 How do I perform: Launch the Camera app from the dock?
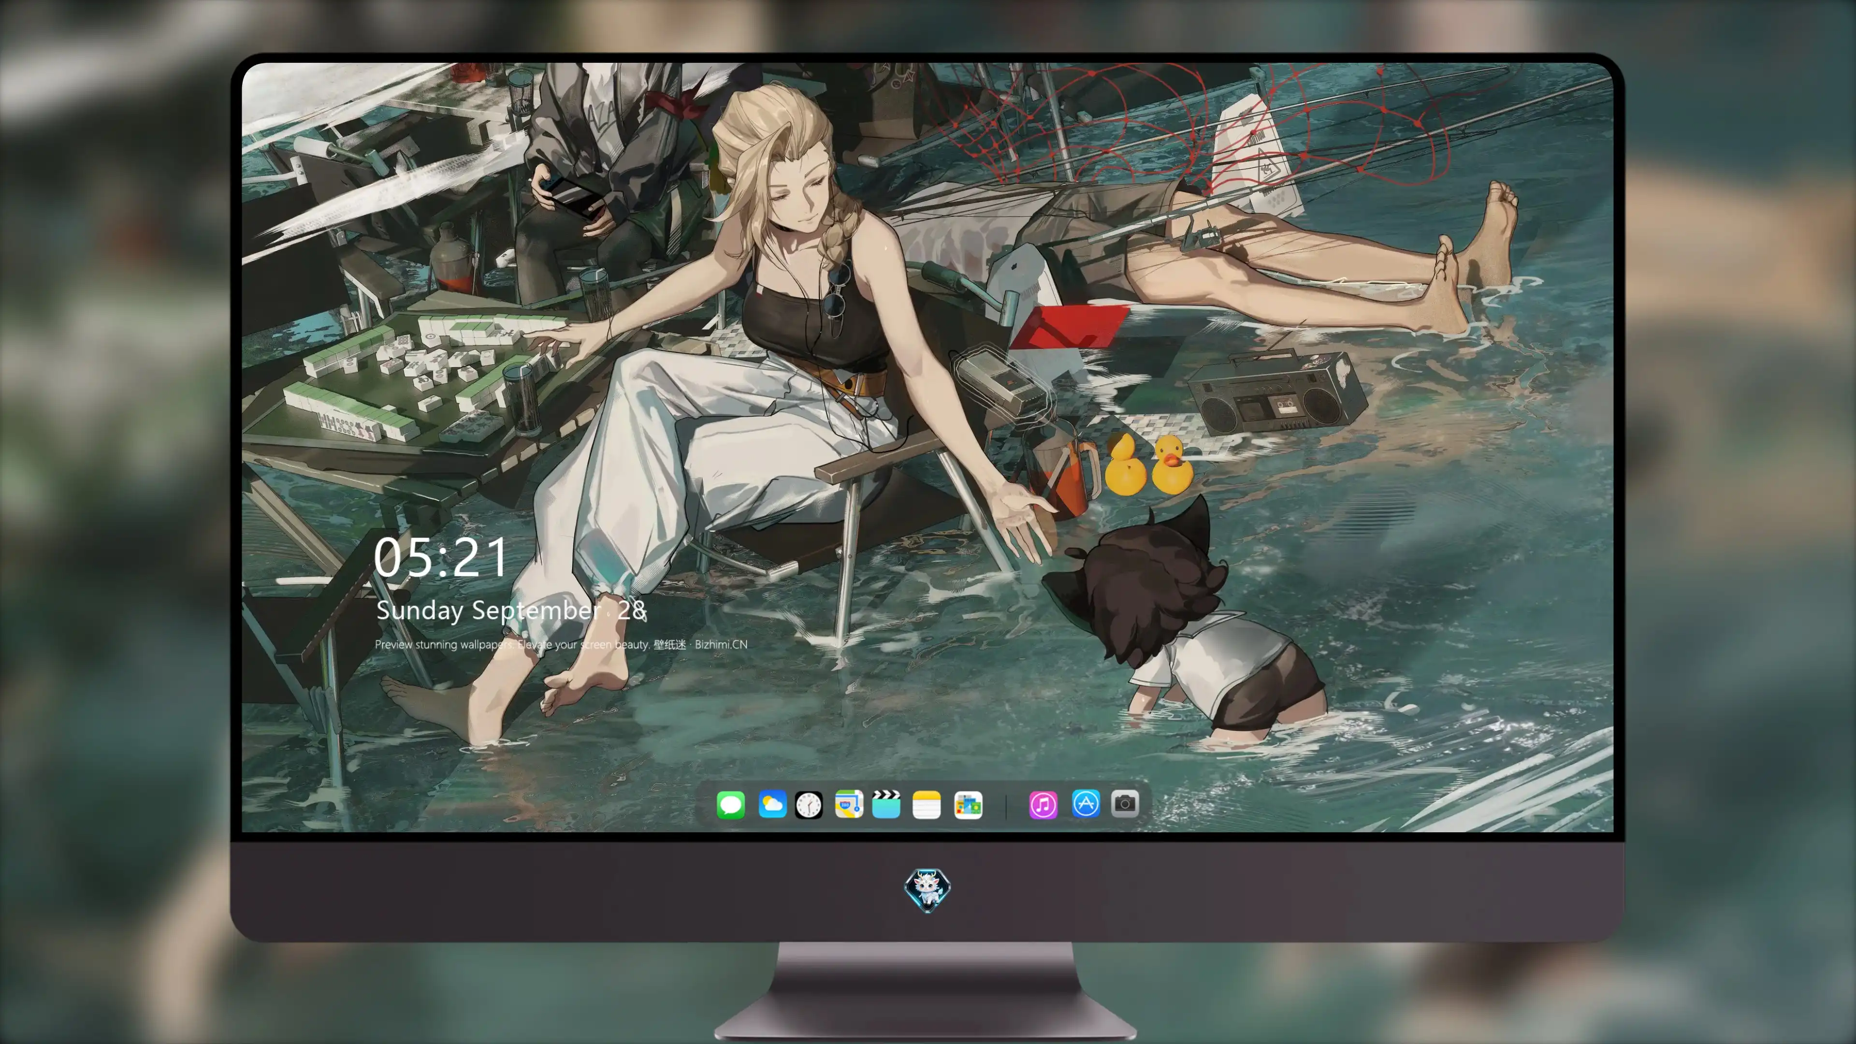(1125, 804)
